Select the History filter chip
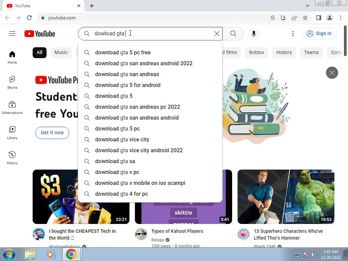 [284, 53]
